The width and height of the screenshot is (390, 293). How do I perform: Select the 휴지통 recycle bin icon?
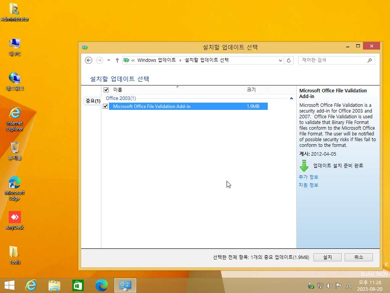(x=14, y=151)
